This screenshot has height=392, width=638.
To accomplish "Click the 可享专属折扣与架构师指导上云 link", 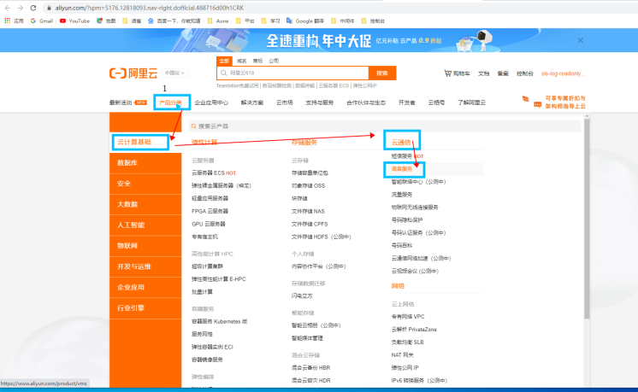I will coord(565,102).
